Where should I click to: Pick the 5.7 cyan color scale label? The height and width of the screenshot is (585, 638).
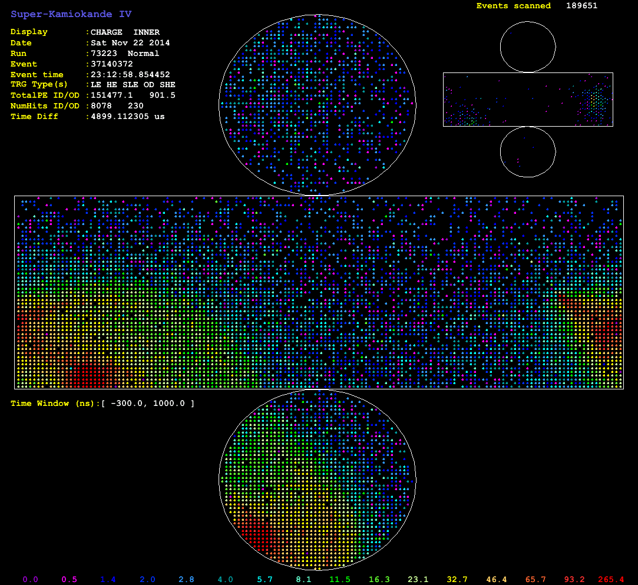263,579
